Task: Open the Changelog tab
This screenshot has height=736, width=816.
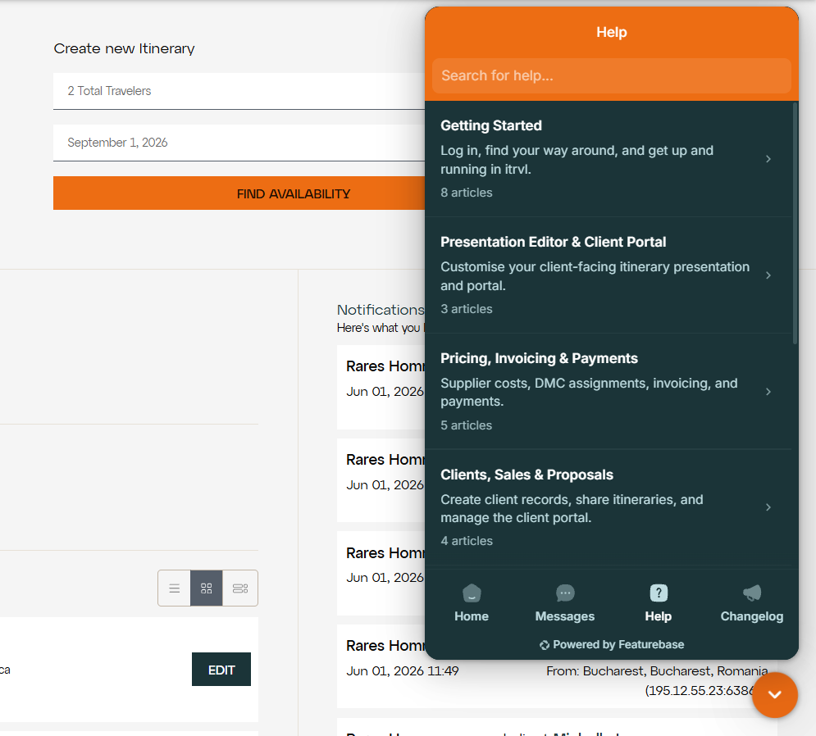Action: point(751,603)
